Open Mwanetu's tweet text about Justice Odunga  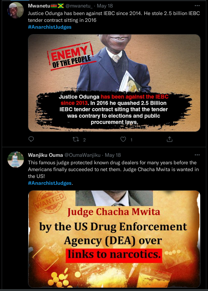114,17
